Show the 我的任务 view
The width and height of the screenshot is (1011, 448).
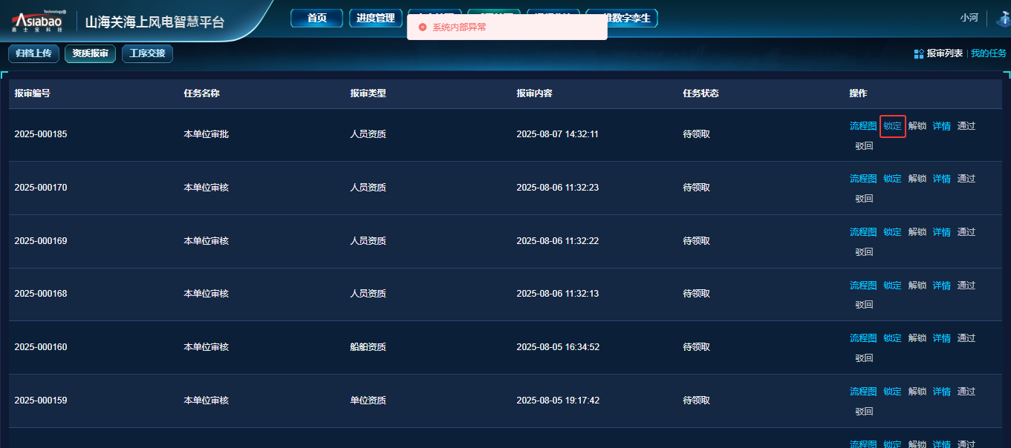click(x=989, y=53)
